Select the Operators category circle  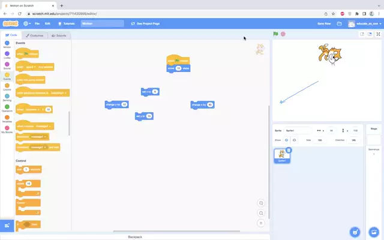pyautogui.click(x=7, y=107)
